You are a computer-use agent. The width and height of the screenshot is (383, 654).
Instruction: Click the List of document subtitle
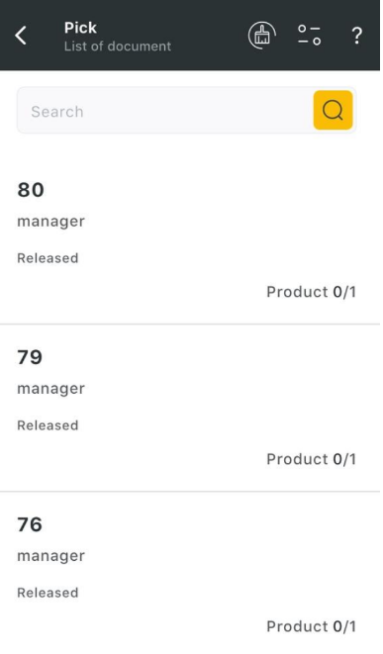pos(117,46)
